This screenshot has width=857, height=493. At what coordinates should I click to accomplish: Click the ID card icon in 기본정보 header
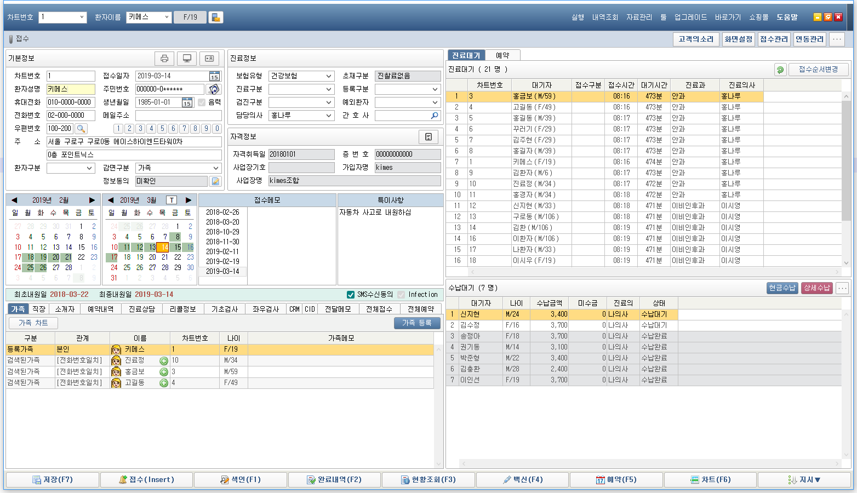click(x=209, y=59)
